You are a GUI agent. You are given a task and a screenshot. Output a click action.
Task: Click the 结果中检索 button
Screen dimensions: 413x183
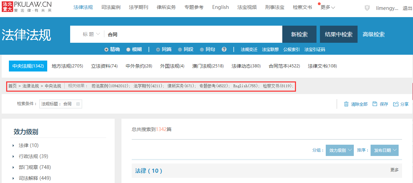[339, 34]
